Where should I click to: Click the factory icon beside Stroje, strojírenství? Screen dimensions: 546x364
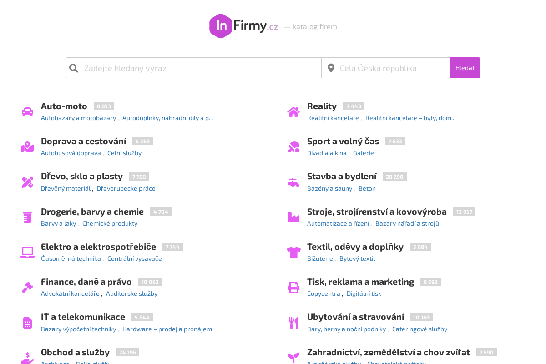tap(293, 217)
